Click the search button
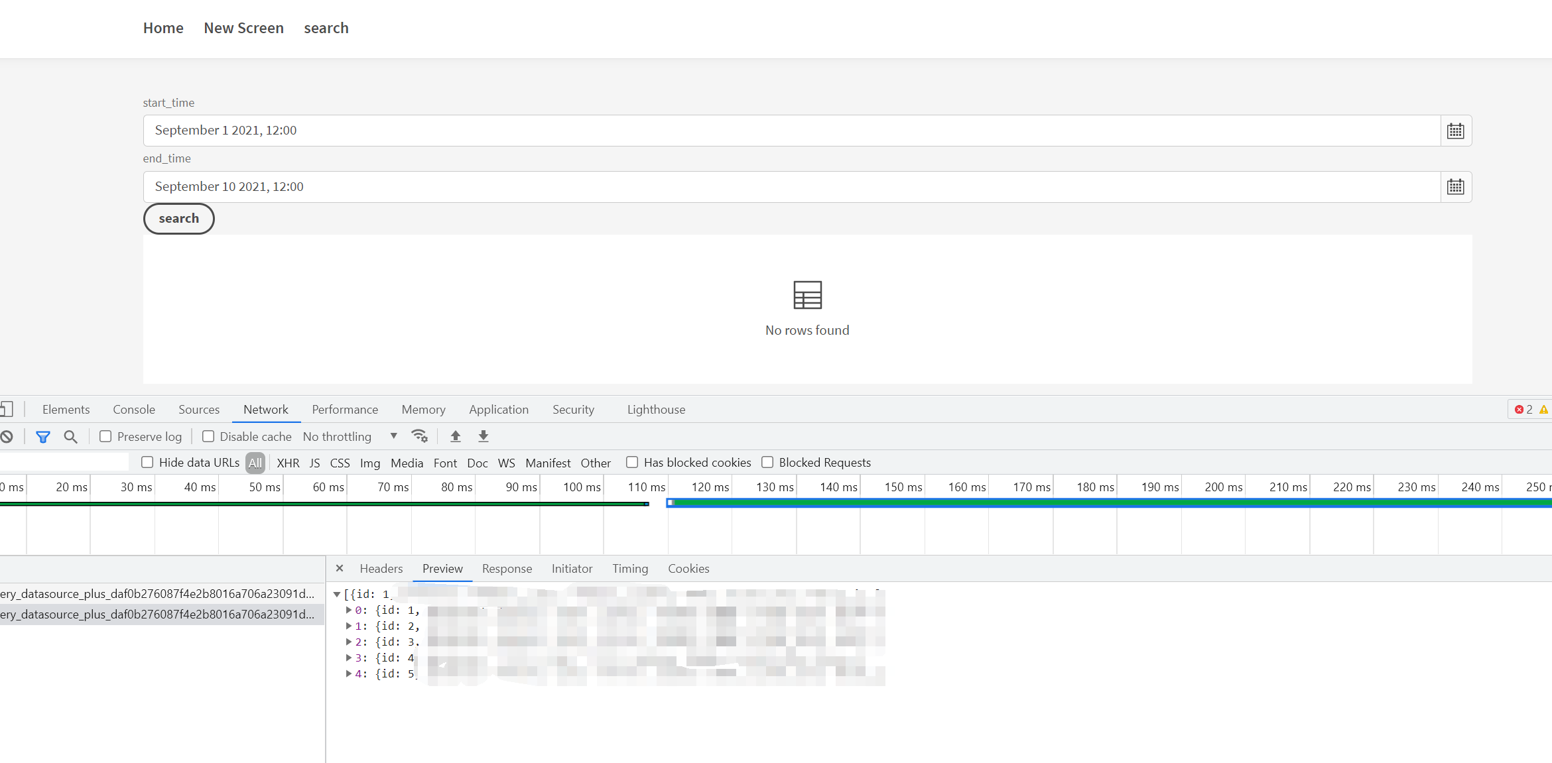Image resolution: width=1552 pixels, height=763 pixels. point(178,218)
